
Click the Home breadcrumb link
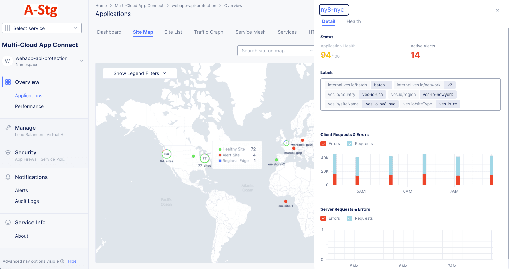101,5
